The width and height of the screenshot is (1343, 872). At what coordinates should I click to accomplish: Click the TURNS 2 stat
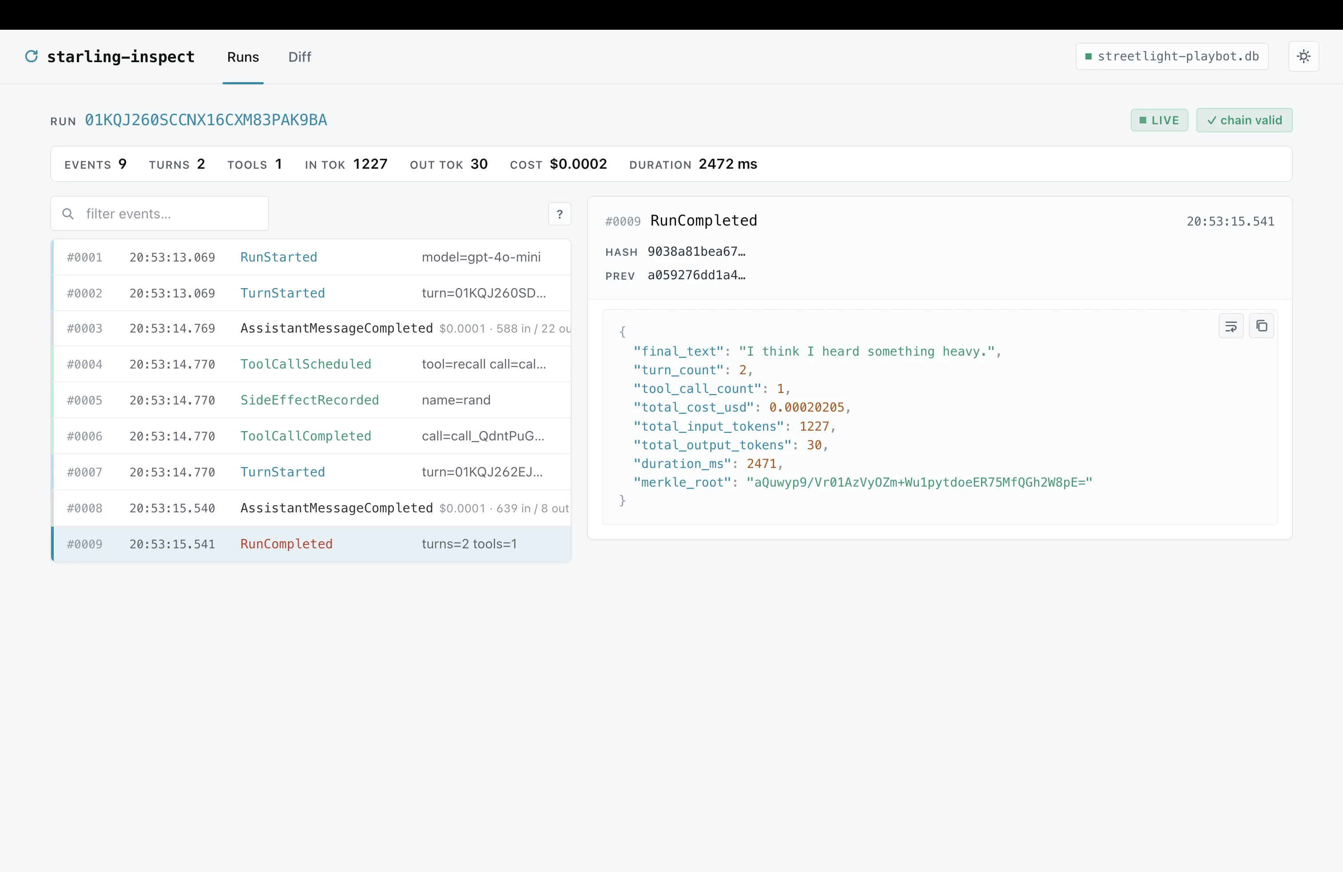(177, 164)
